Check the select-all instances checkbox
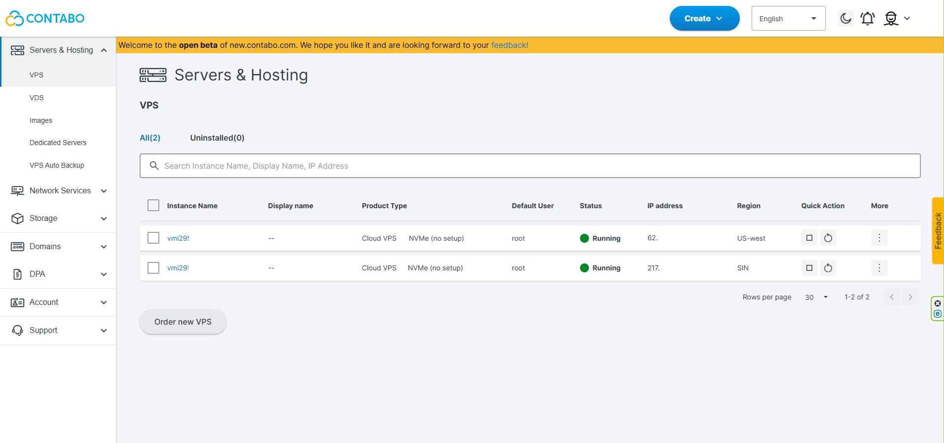This screenshot has height=443, width=944. 153,205
